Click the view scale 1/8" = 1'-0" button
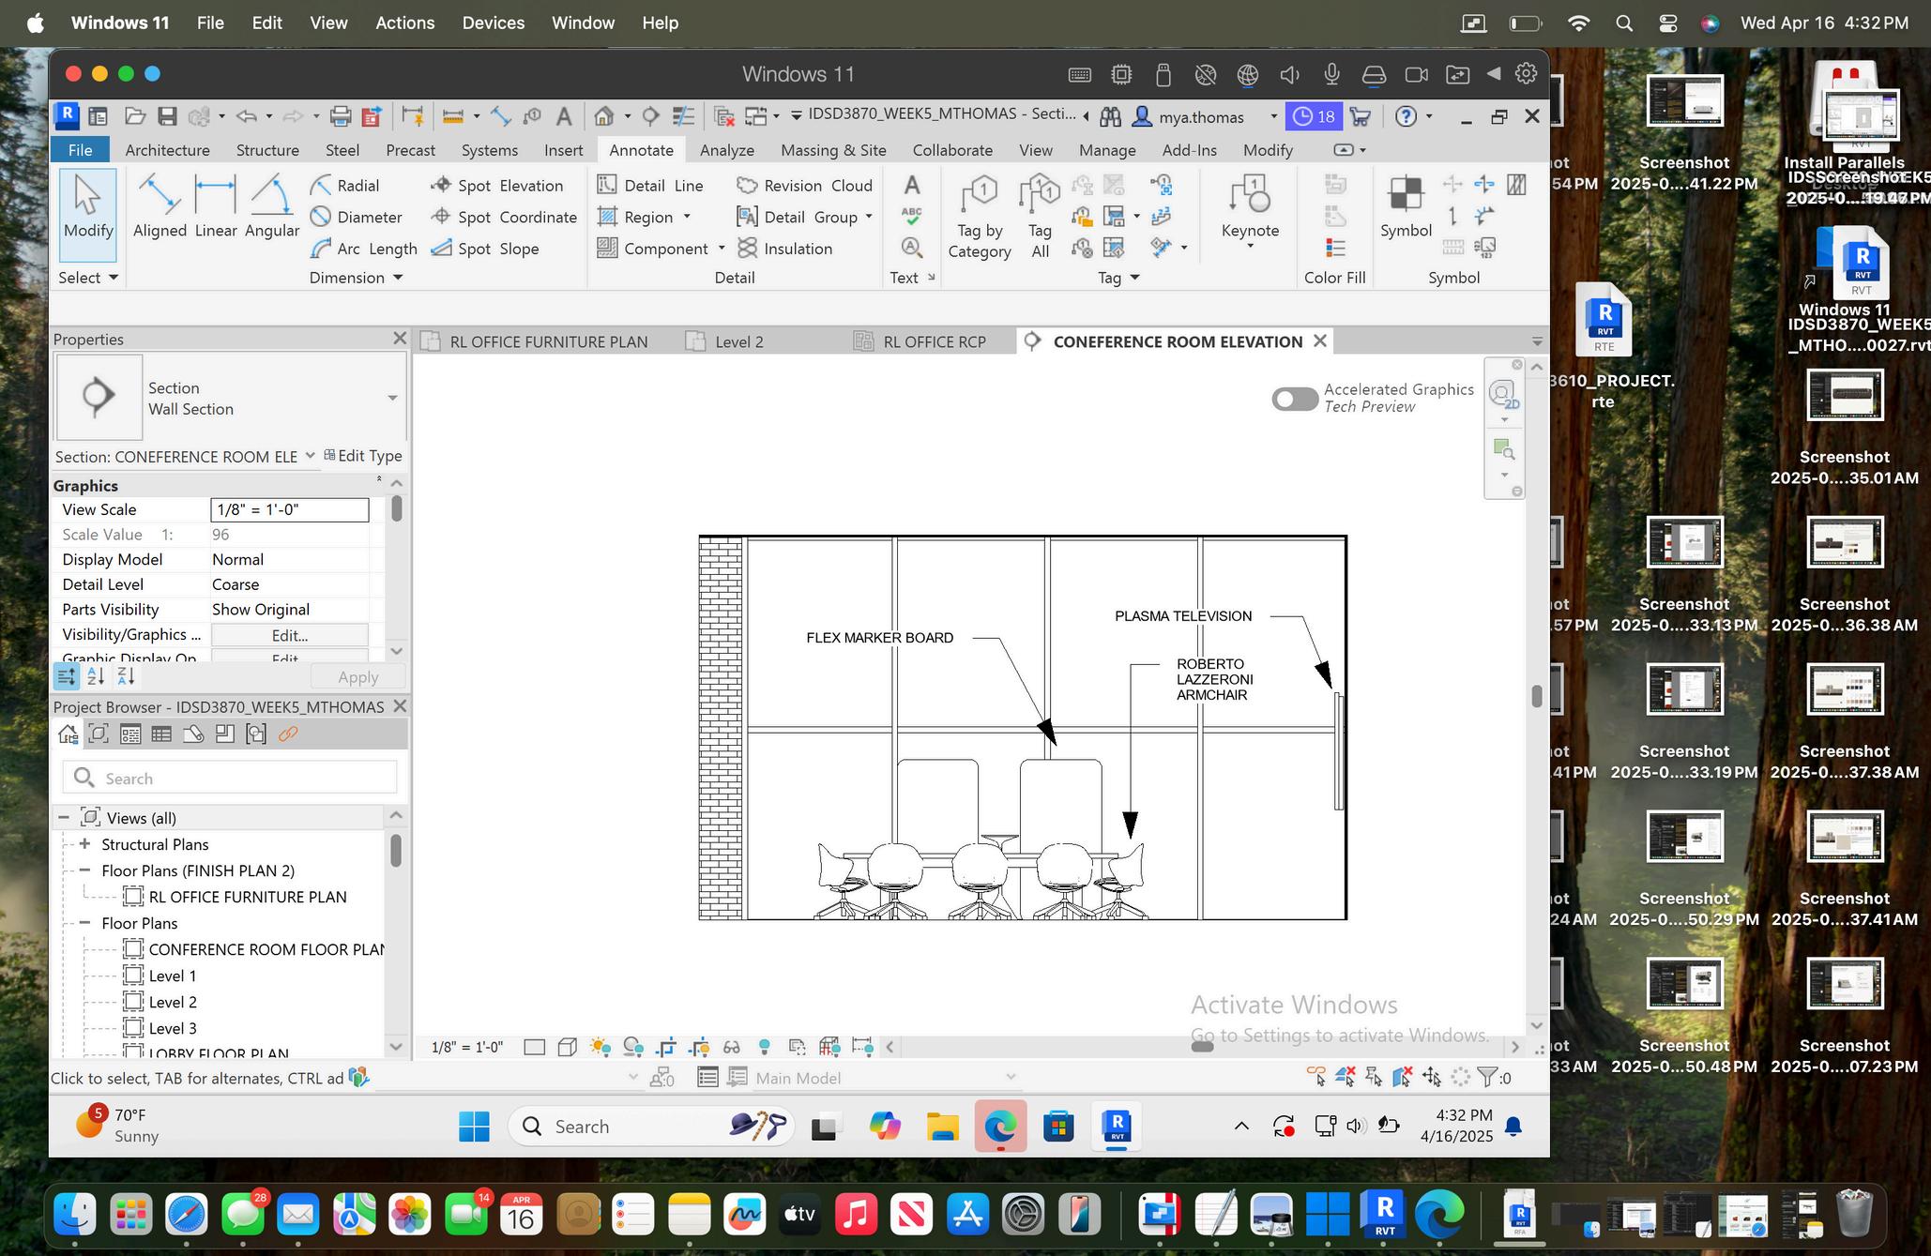The height and width of the screenshot is (1256, 1931). click(x=467, y=1047)
